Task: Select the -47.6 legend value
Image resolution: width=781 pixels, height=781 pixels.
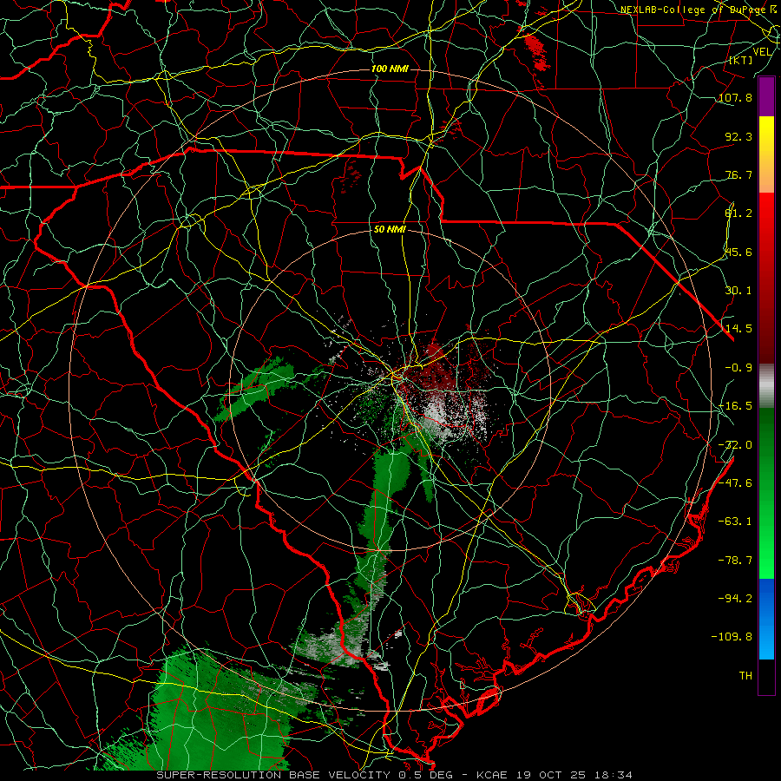Action: [735, 483]
